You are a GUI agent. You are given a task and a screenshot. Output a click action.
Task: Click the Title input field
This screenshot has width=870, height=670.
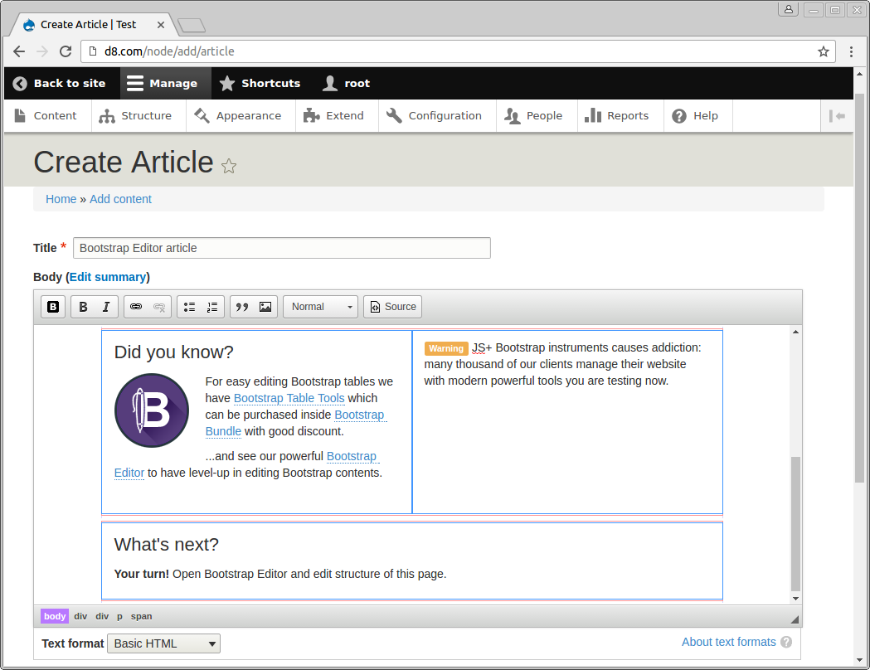click(x=282, y=248)
